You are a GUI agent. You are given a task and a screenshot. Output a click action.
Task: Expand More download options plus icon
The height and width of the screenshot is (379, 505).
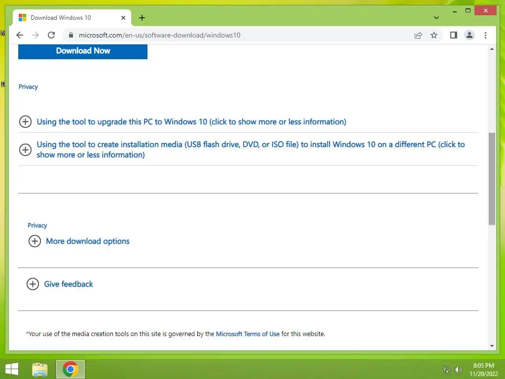[35, 241]
